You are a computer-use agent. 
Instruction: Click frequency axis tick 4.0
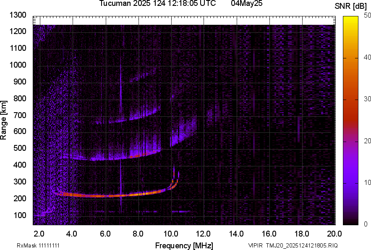72,234
